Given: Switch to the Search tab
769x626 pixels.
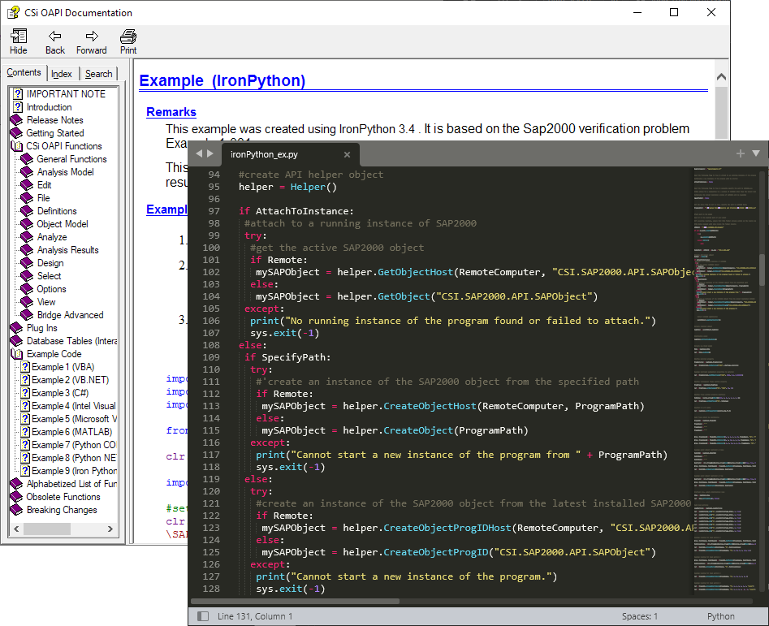Looking at the screenshot, I should [x=99, y=74].
